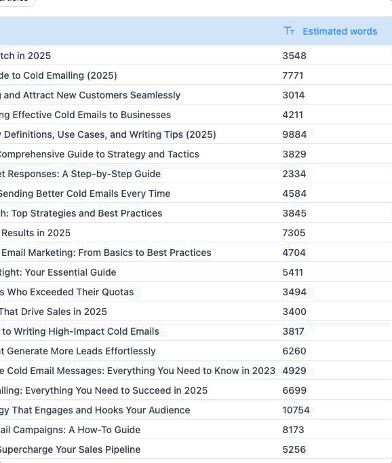Open Sending Better Cold Emails Every Time
Screen dimensions: 392x463
85,193
